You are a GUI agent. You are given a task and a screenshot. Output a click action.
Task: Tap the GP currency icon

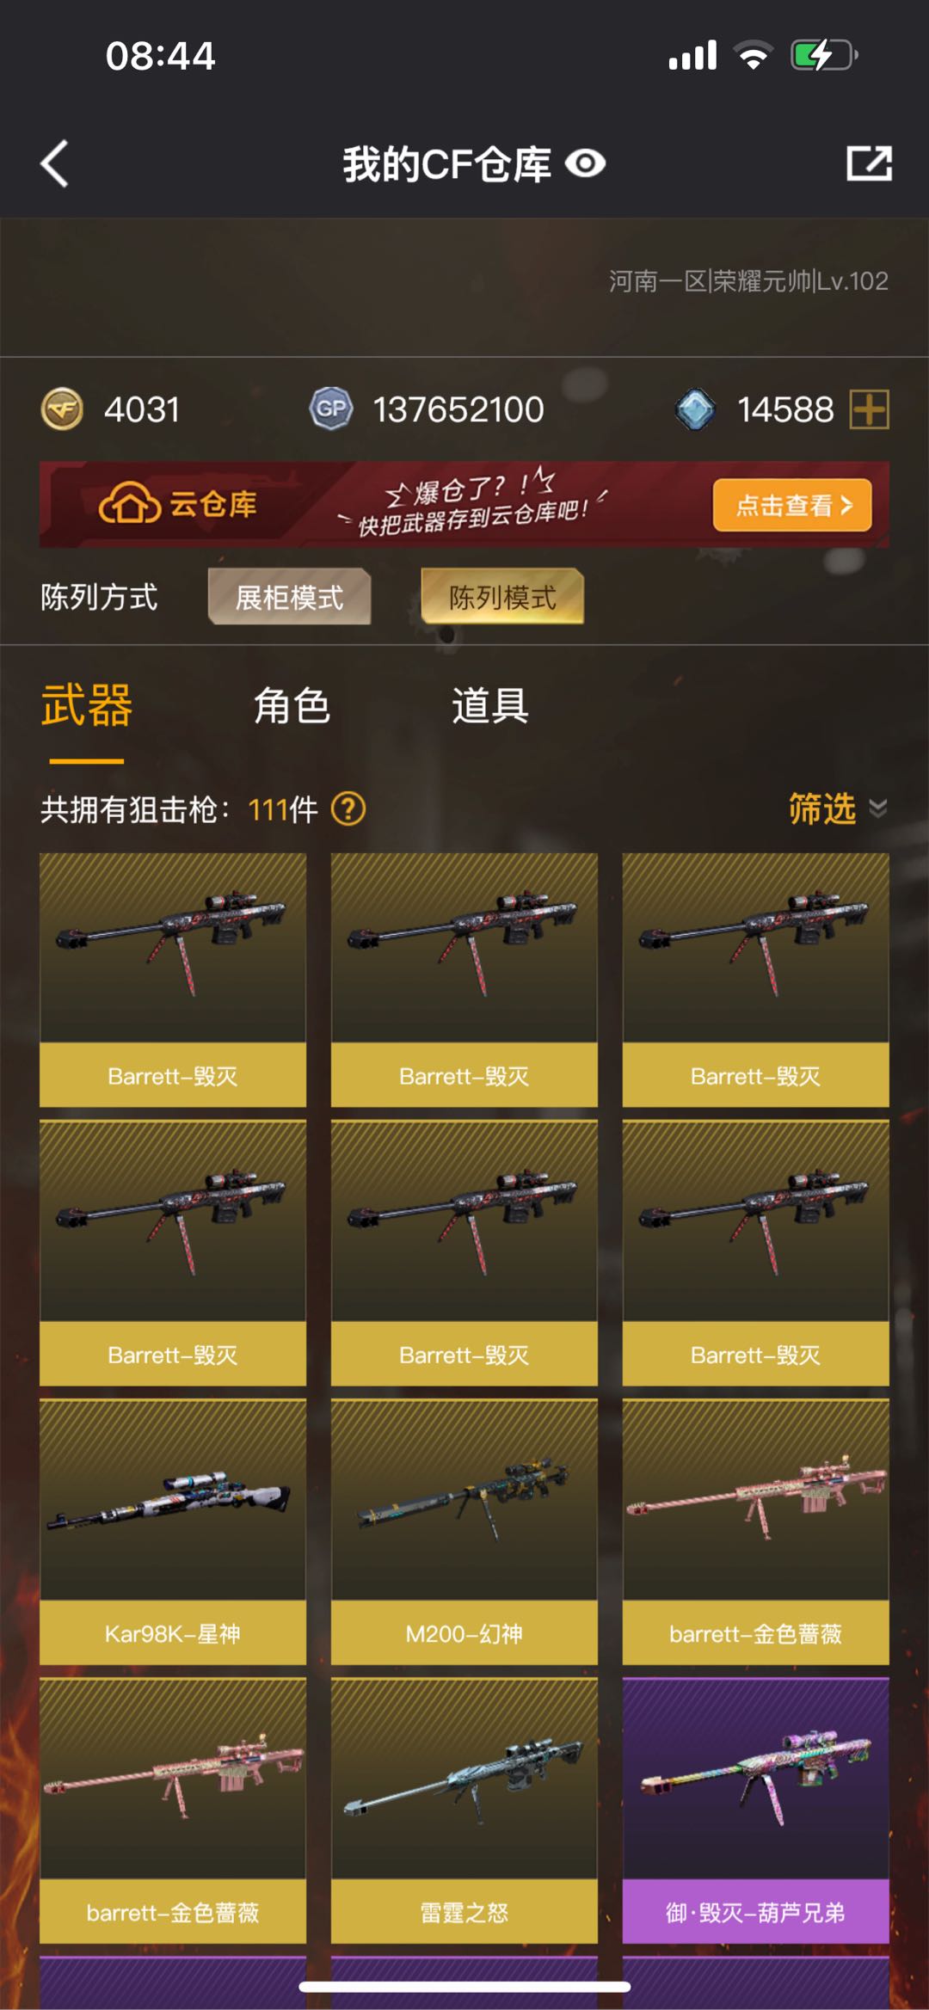(331, 409)
